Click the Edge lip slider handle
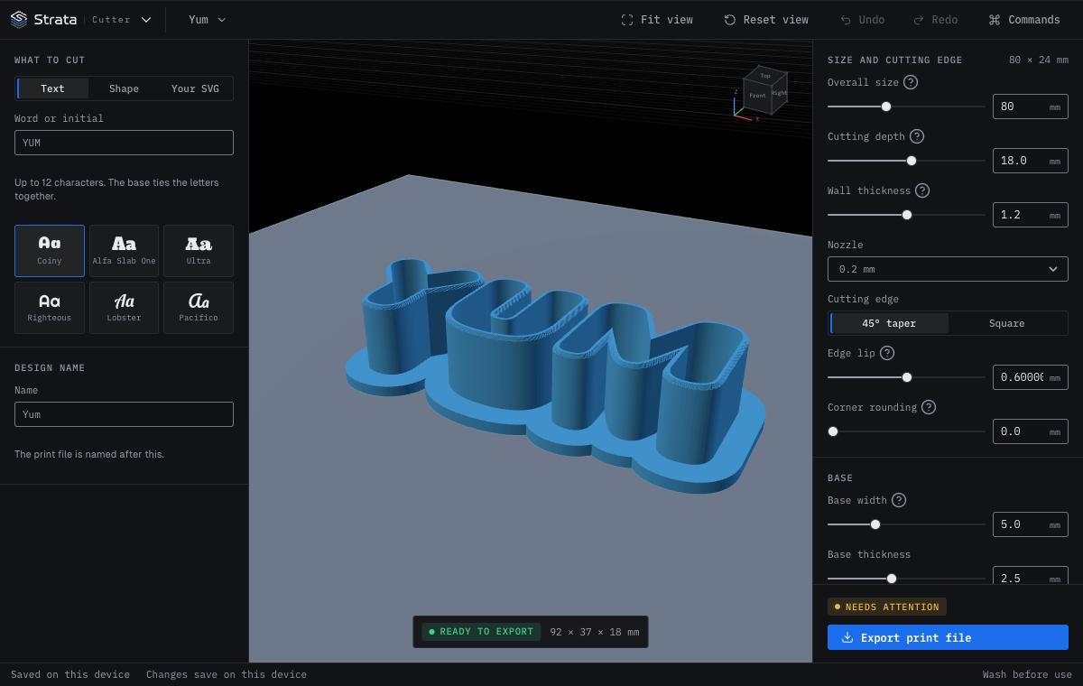 pos(907,377)
